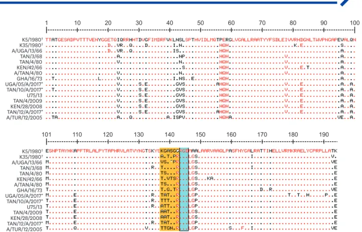362x232 pixels.
Task: Pick TAN/4/2009 label in the 101–190 block
Action: [x=28, y=212]
